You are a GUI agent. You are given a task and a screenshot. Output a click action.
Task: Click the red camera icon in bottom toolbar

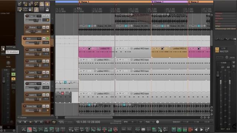(190, 130)
